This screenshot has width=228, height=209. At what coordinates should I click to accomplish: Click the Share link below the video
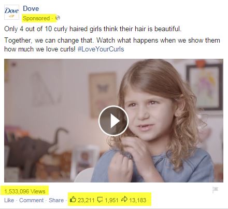[x=56, y=200]
